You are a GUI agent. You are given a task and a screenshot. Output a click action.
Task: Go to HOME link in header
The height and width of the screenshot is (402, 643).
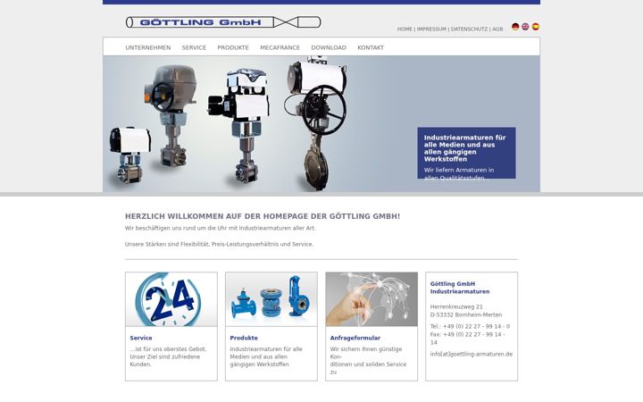(405, 29)
